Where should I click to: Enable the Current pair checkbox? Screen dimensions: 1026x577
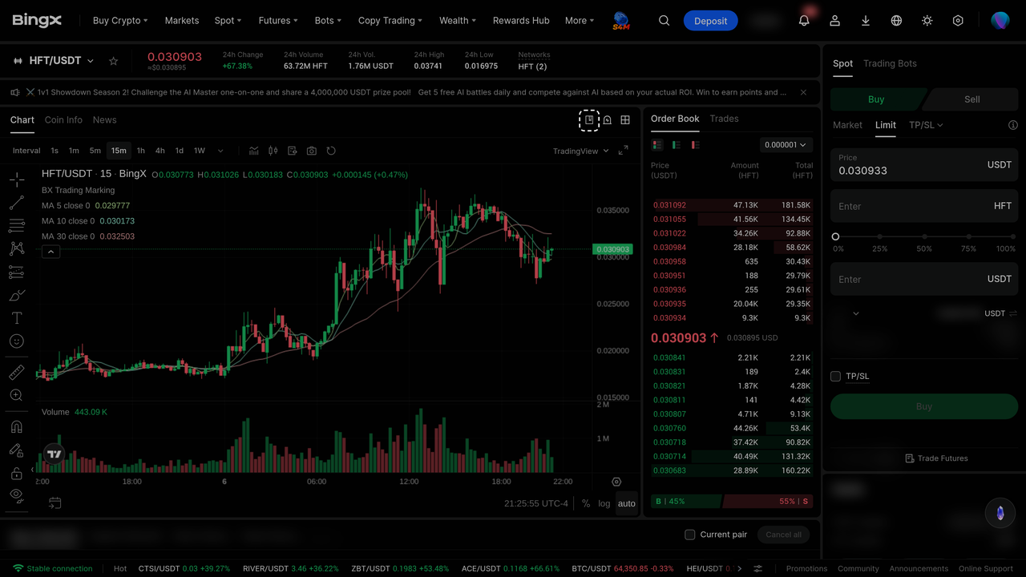click(x=689, y=535)
